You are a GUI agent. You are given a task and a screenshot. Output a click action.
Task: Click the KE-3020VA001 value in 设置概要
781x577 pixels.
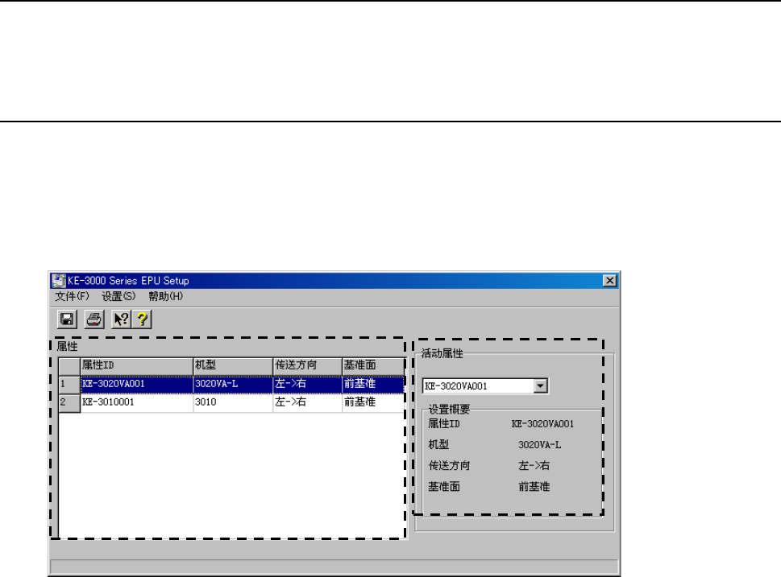542,424
